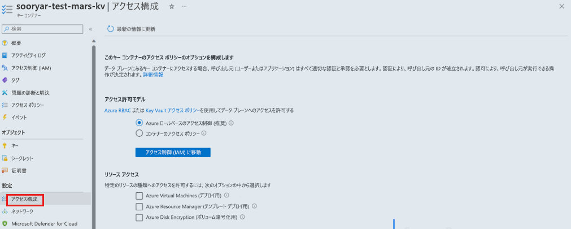Open ネットワーク settings item

(22, 211)
